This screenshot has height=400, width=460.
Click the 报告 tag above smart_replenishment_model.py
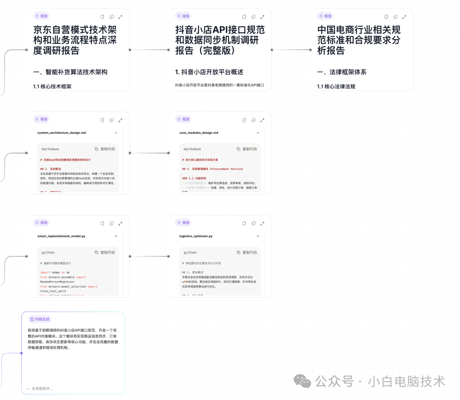point(41,223)
